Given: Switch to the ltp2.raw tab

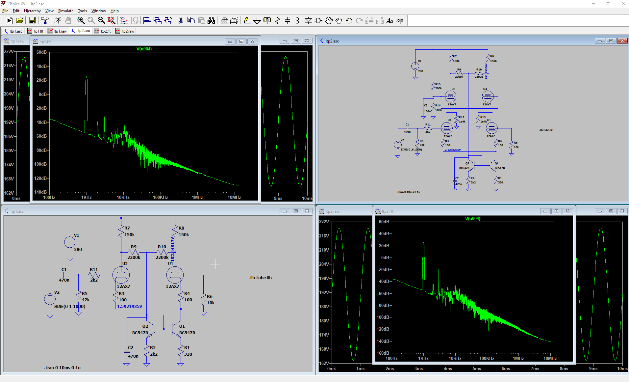Looking at the screenshot, I should tap(125, 31).
